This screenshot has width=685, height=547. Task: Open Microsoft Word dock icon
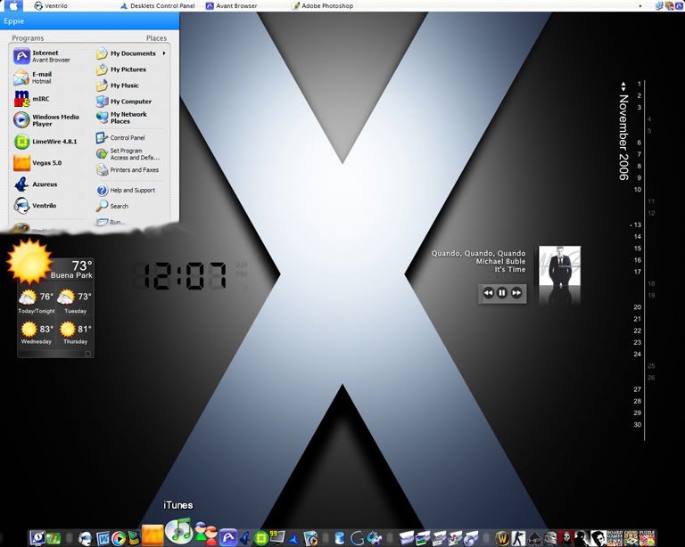(103, 538)
